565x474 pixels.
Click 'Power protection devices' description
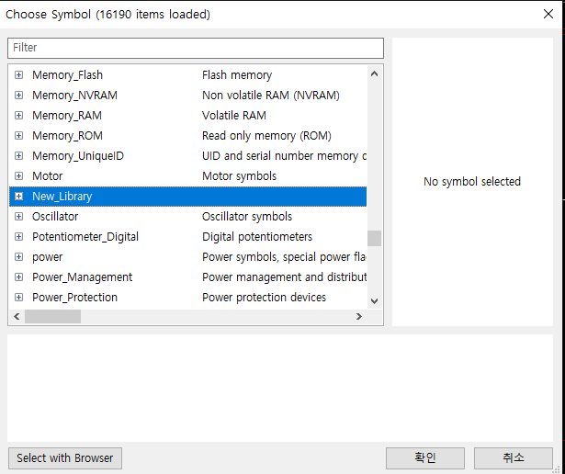point(264,297)
